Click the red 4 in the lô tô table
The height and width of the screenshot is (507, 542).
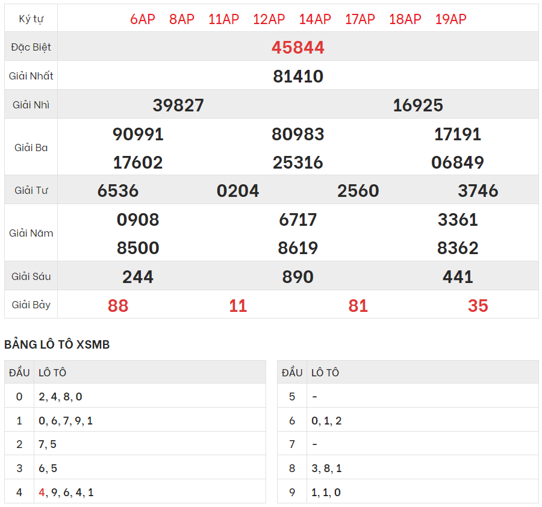pyautogui.click(x=42, y=492)
